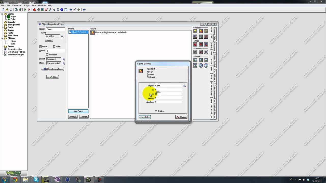
Task: Click the object Name field containing Player
Action: tap(56, 29)
